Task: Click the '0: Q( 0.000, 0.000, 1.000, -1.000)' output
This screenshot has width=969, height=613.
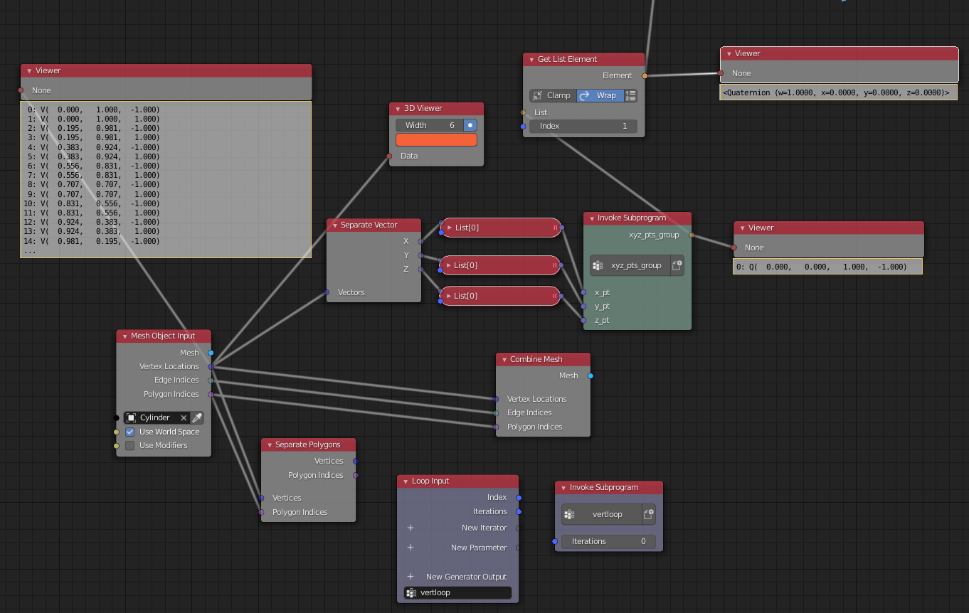Action: click(x=822, y=267)
